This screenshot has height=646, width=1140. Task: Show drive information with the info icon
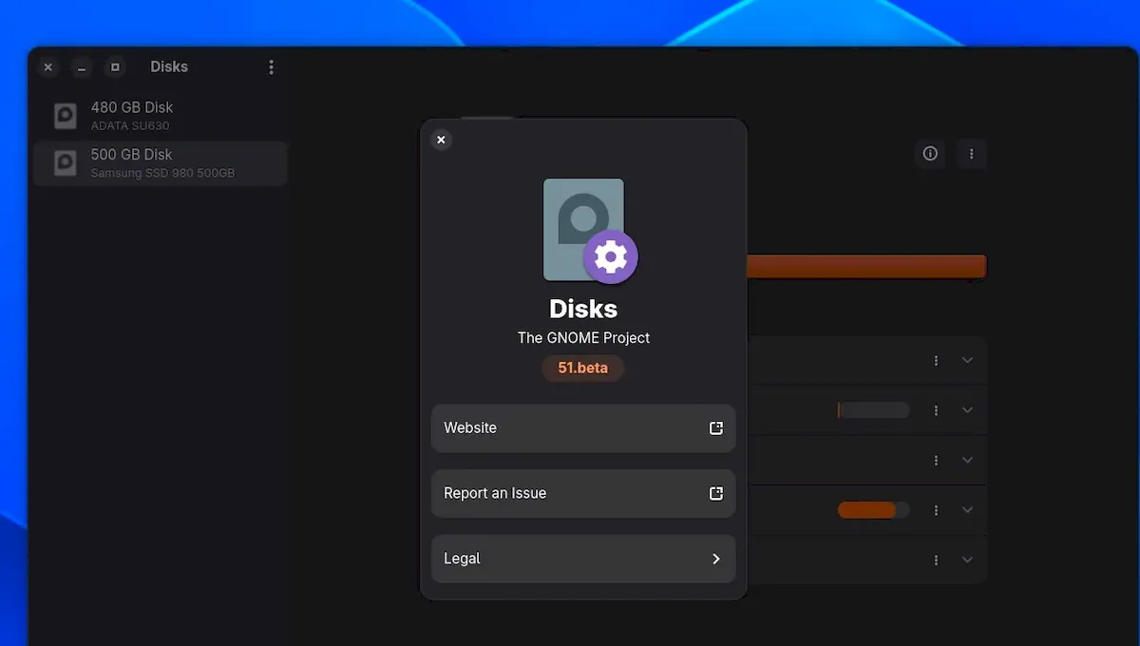[x=930, y=153]
